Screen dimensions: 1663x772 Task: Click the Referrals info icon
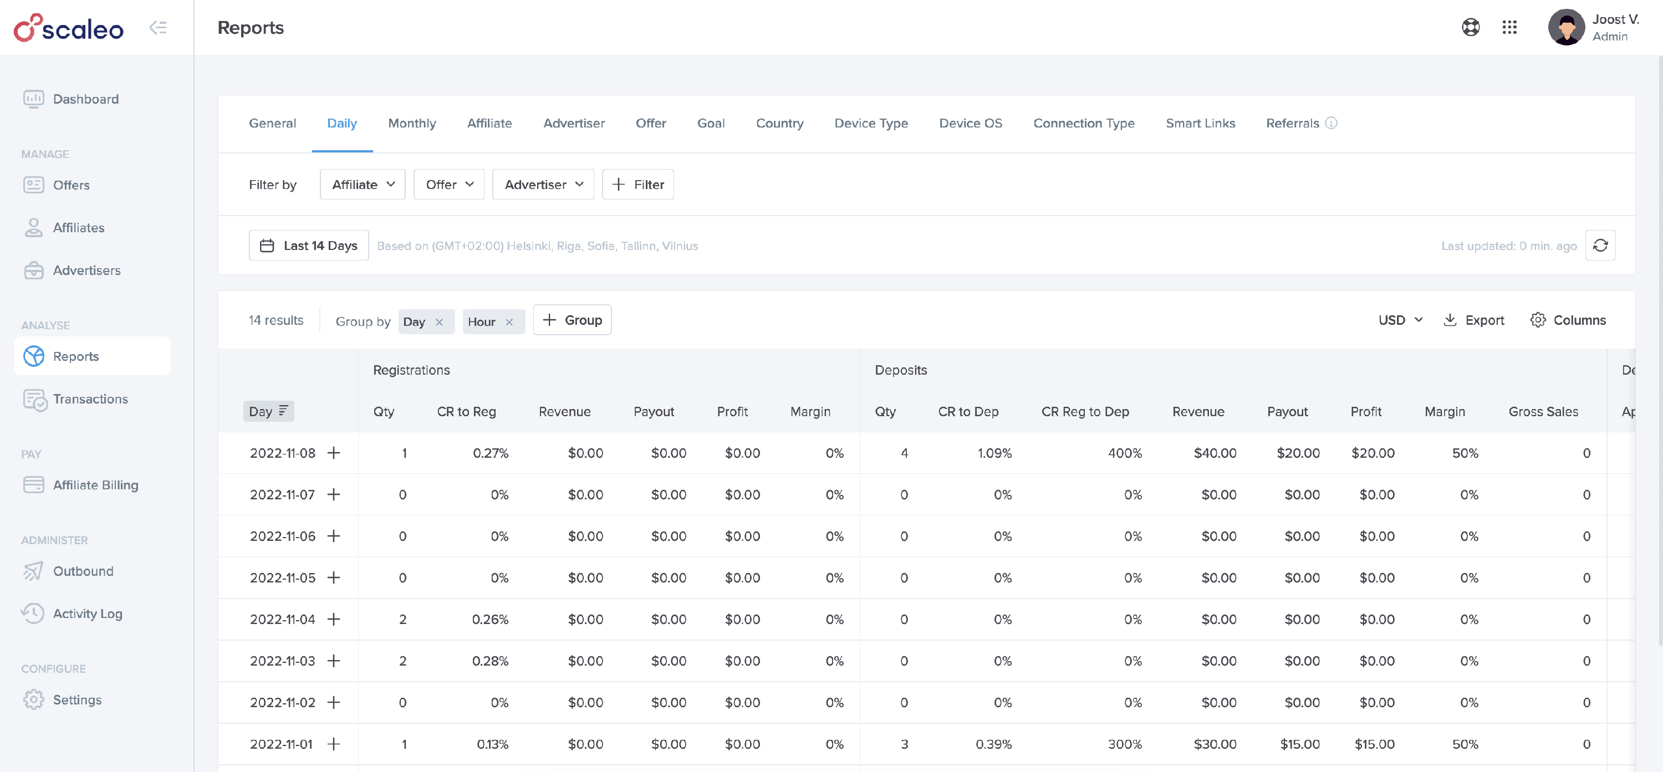pyautogui.click(x=1331, y=122)
